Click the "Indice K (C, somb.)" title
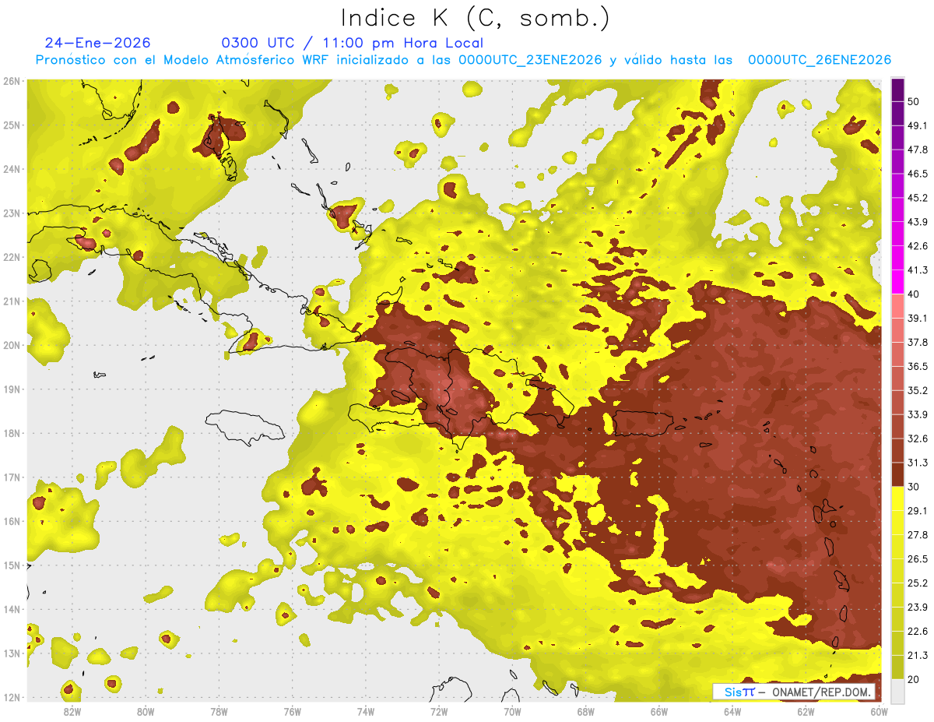 coord(476,18)
